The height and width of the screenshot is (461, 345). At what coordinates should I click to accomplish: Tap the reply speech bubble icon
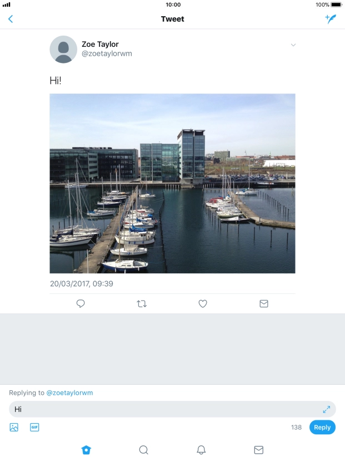(81, 303)
